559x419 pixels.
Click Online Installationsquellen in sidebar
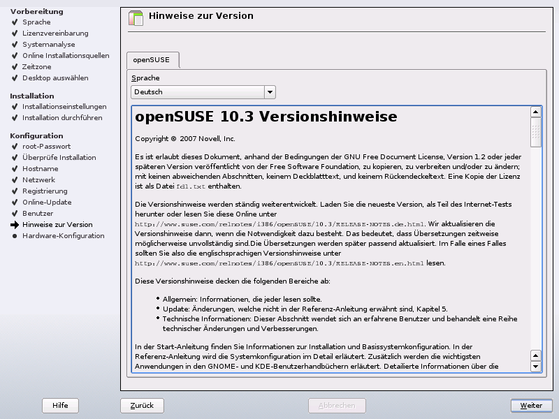click(x=66, y=56)
